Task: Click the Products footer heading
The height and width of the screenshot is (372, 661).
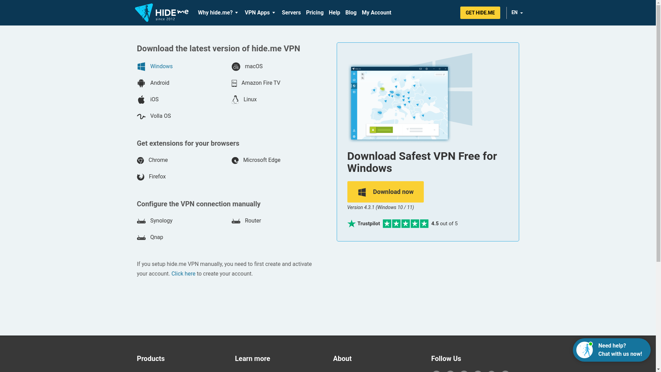Action: (151, 359)
